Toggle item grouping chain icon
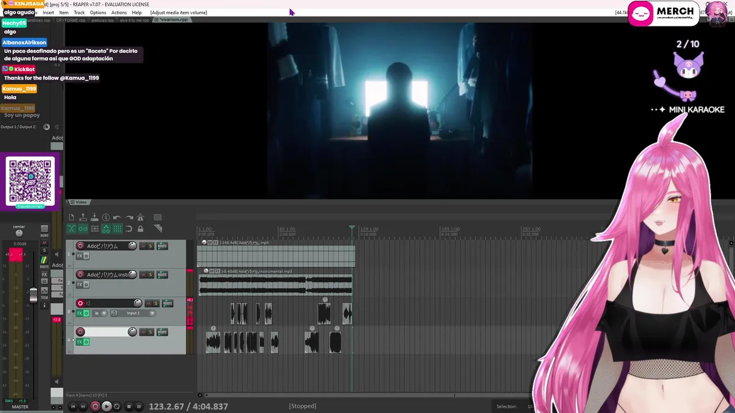The image size is (735, 413). pos(83,229)
